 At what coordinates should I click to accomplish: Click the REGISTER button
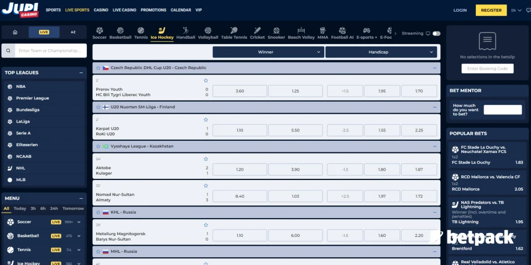pos(491,10)
